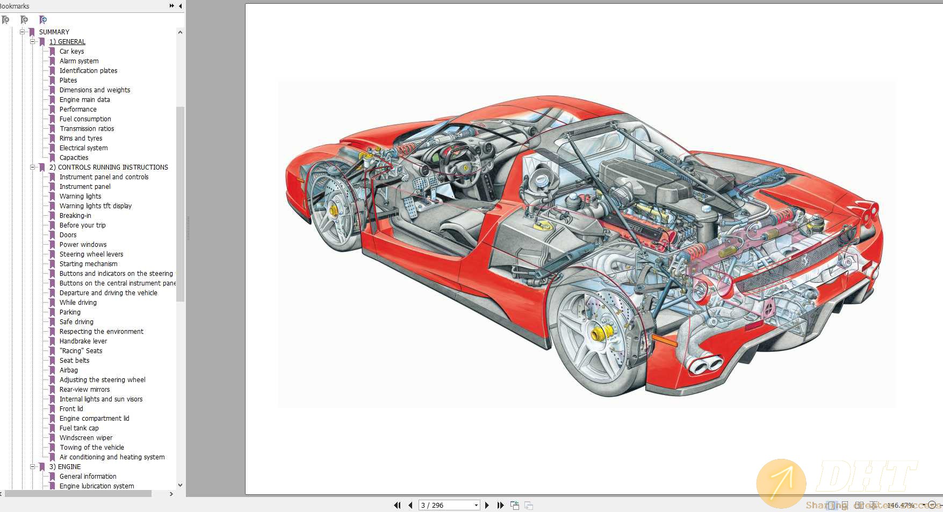Open the Departure and driving the vehicle bookmark
Viewport: 943px width, 512px height.
[x=108, y=292]
